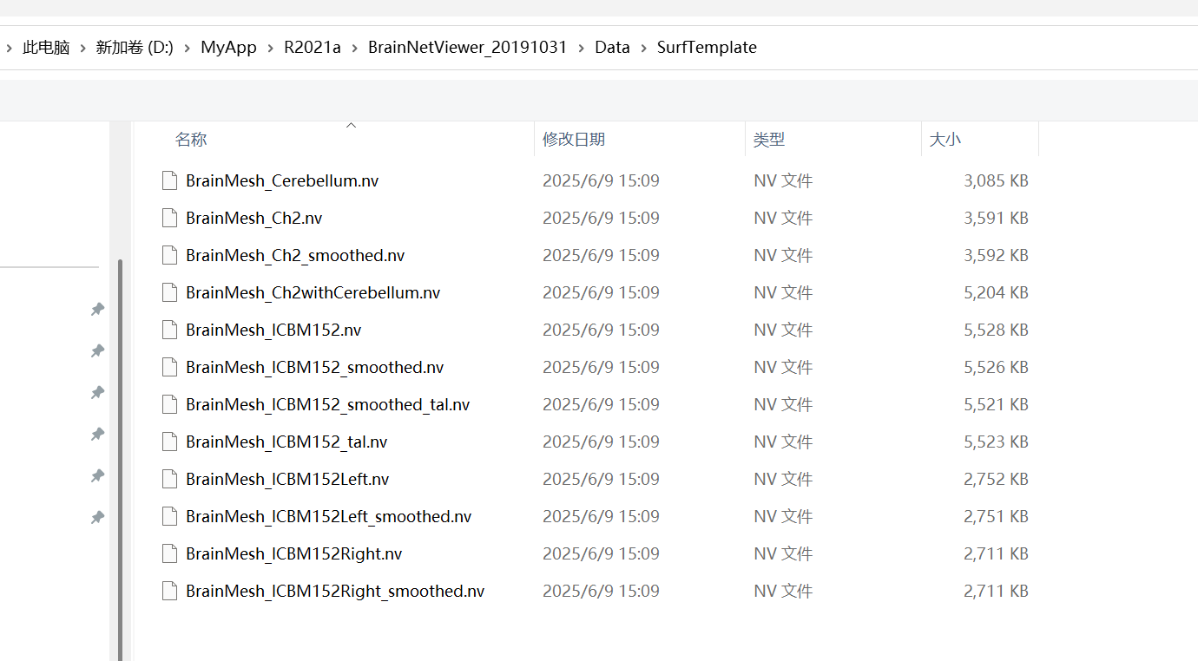The width and height of the screenshot is (1198, 661).
Task: Unpin the bottom pinned item in the sidebar
Action: tap(96, 517)
